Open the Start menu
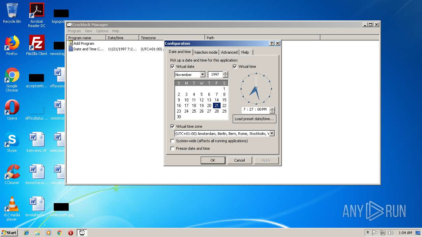This screenshot has width=422, height=237. 9,233
